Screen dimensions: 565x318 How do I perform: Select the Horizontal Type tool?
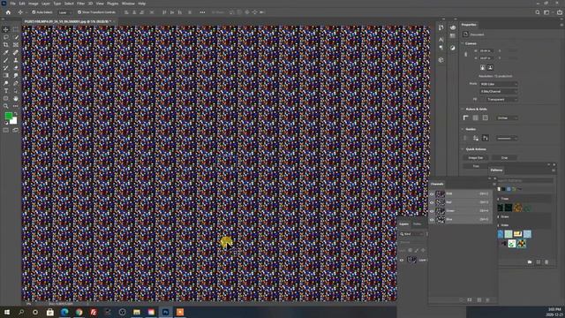tap(6, 91)
